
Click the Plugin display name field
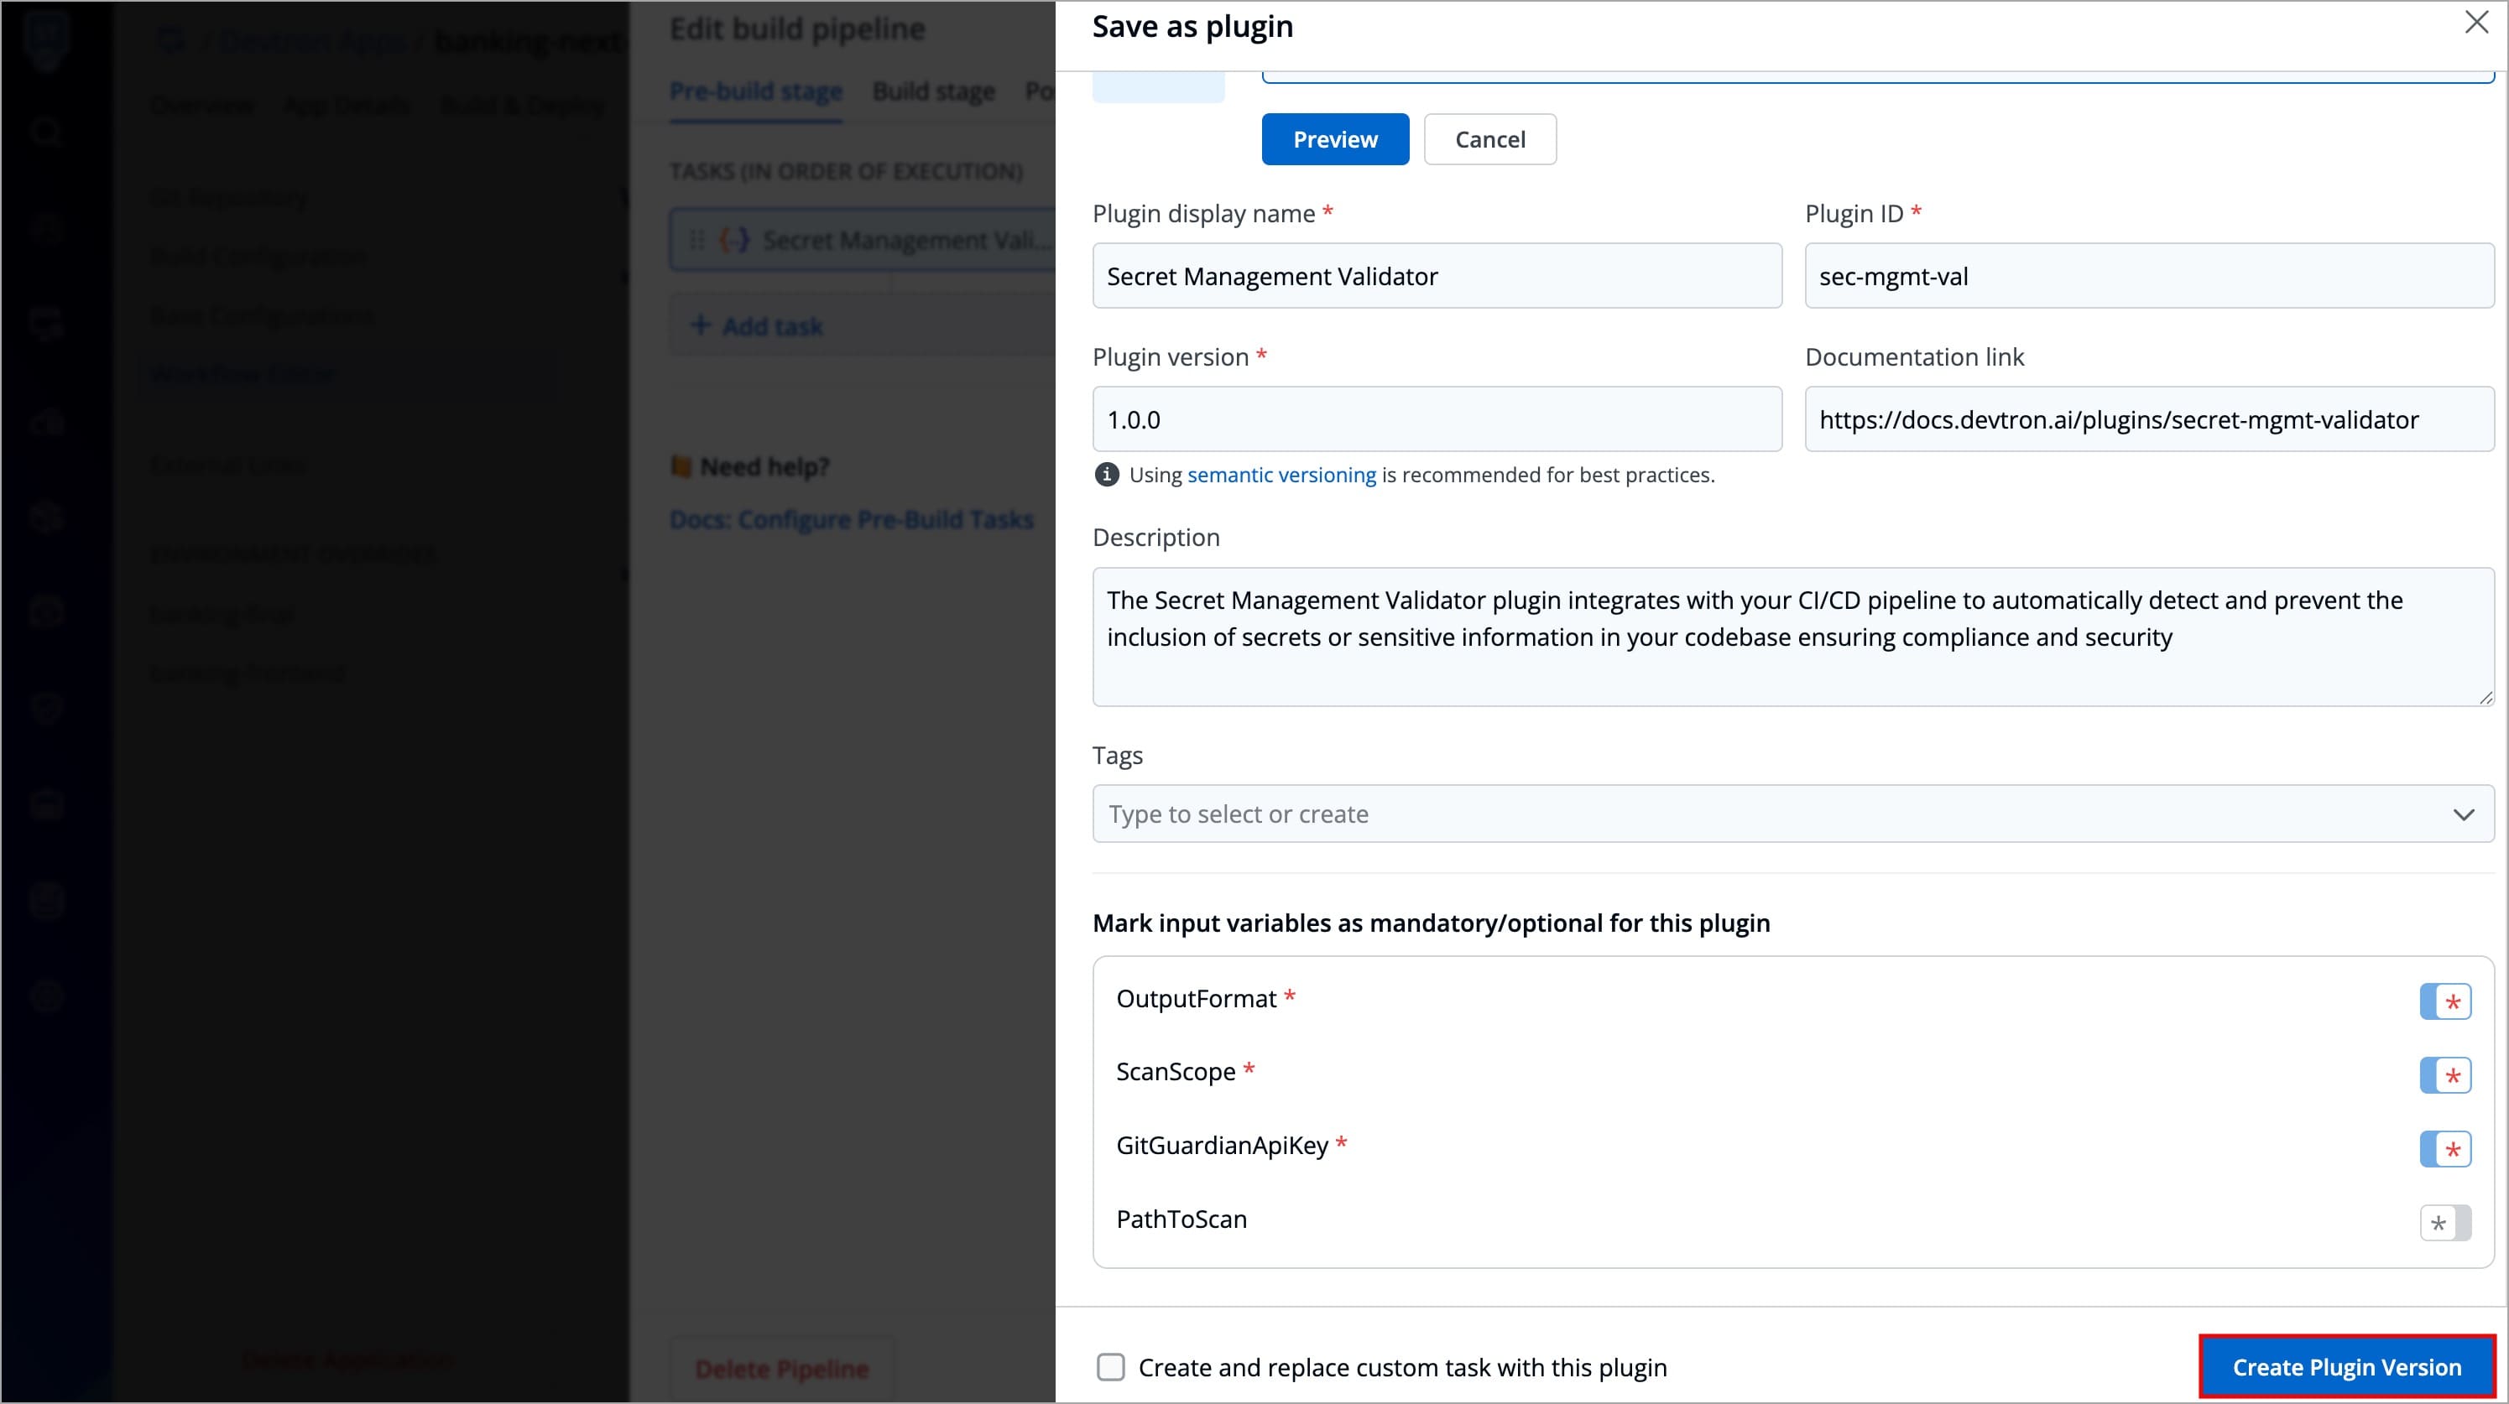click(1437, 277)
